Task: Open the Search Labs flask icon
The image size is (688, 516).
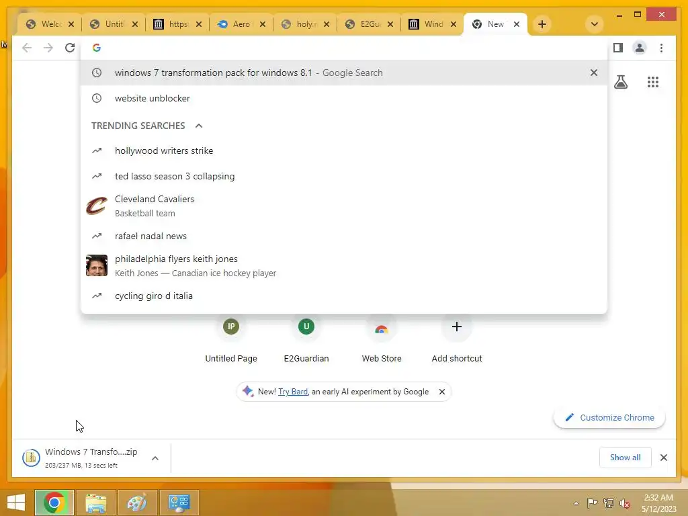Action: pyautogui.click(x=620, y=82)
